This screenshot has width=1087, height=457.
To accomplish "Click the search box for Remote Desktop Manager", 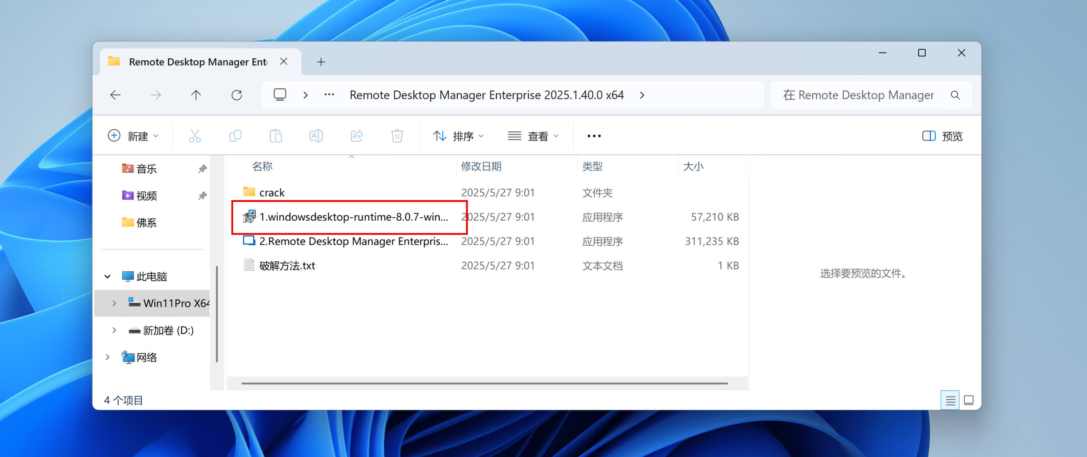I will tap(862, 95).
